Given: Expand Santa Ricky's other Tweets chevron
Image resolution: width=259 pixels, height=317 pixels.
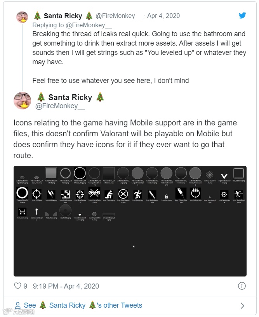Looking at the screenshot, I should tap(242, 306).
